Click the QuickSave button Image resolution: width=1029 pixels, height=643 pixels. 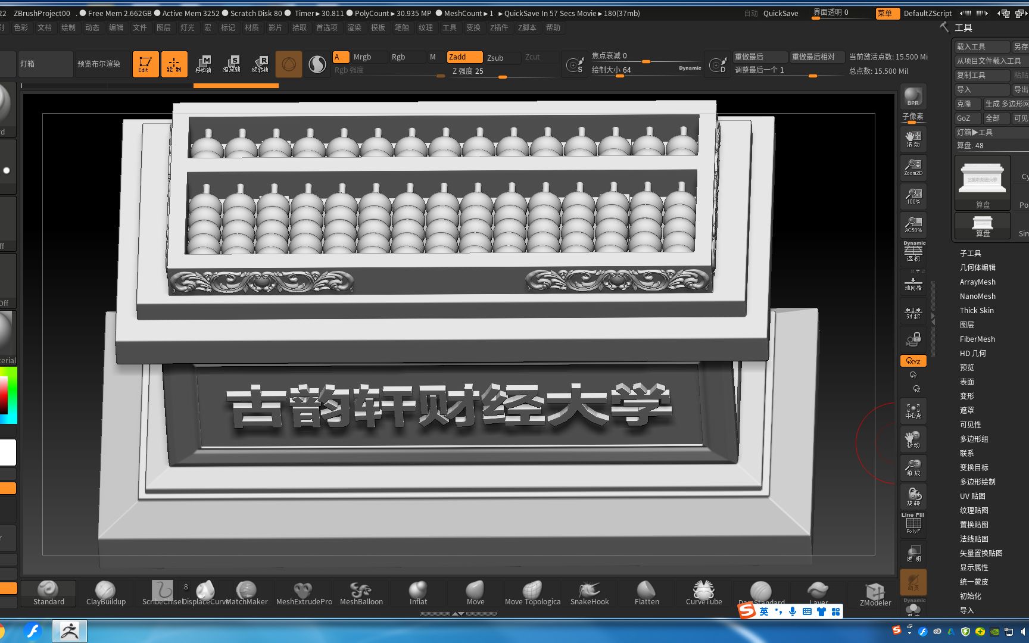click(781, 13)
